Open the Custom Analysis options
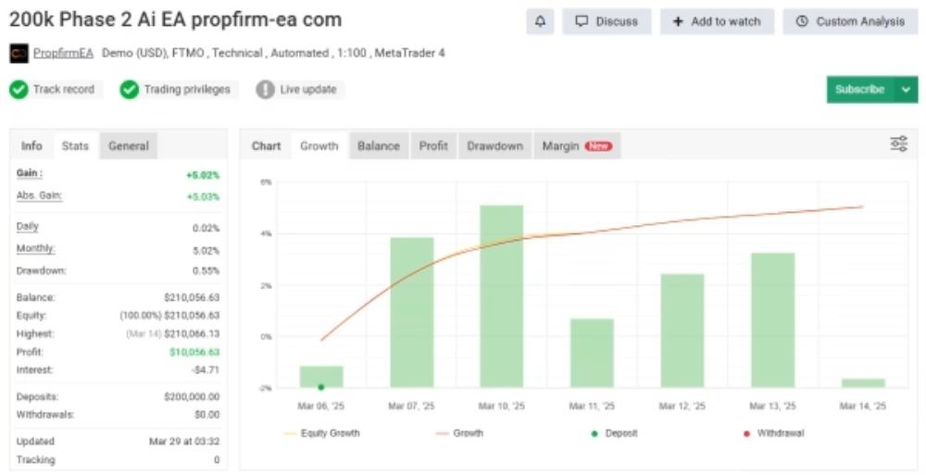The width and height of the screenshot is (926, 475). pos(850,21)
